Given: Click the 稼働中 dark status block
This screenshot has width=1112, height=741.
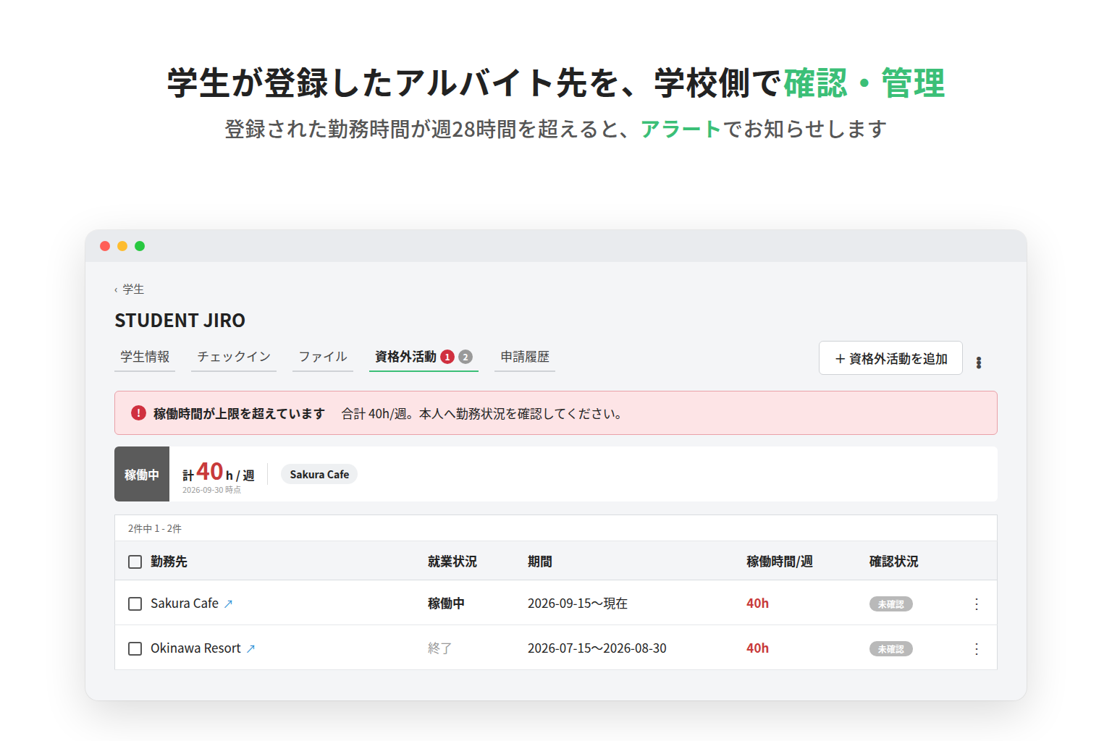Looking at the screenshot, I should pos(142,474).
